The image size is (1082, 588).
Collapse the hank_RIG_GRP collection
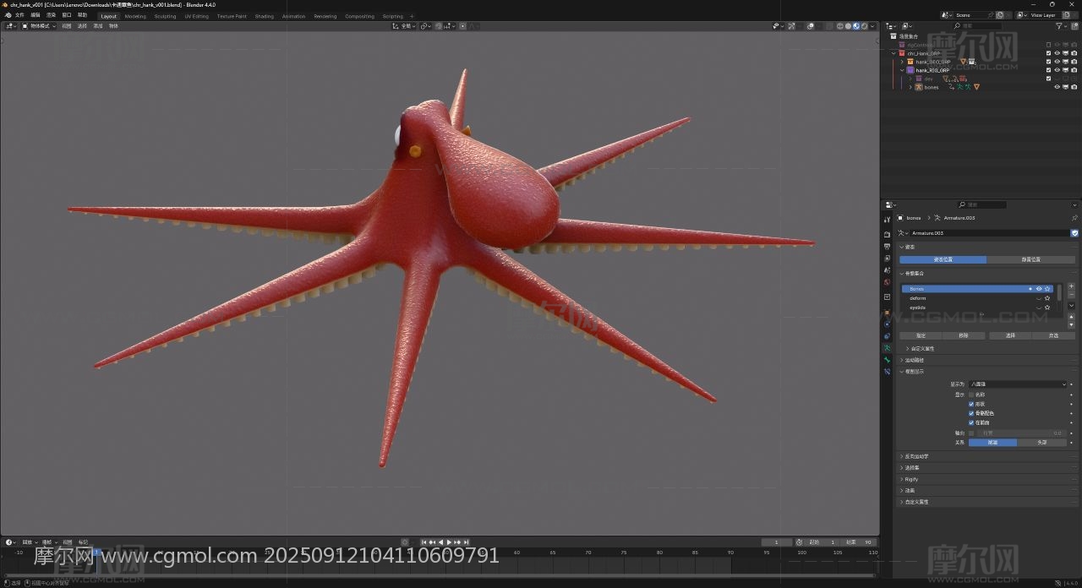902,70
